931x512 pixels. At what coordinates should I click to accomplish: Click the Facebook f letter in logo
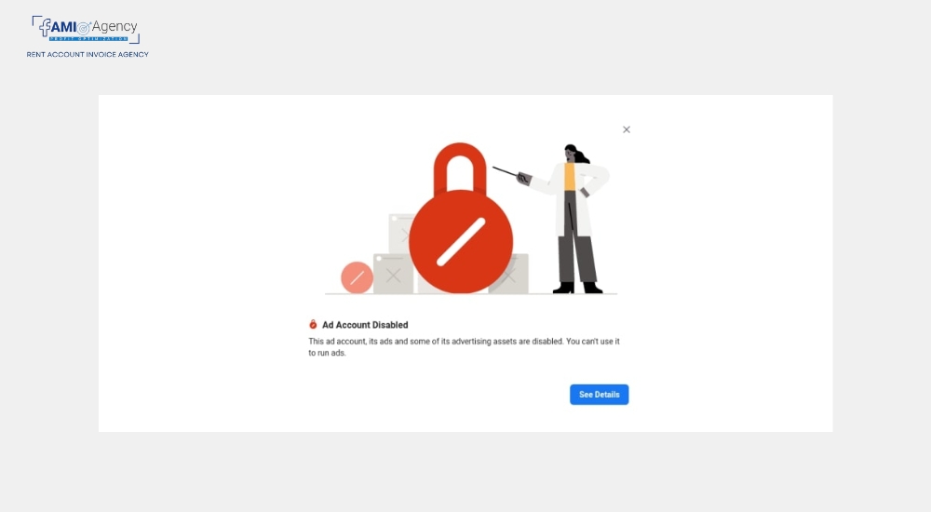pos(45,27)
